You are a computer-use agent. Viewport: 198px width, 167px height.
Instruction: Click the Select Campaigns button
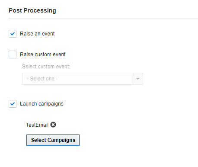53,140
